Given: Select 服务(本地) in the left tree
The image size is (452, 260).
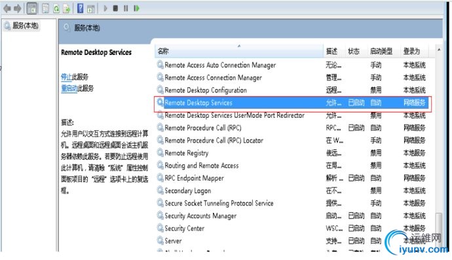Looking at the screenshot, I should 26,26.
